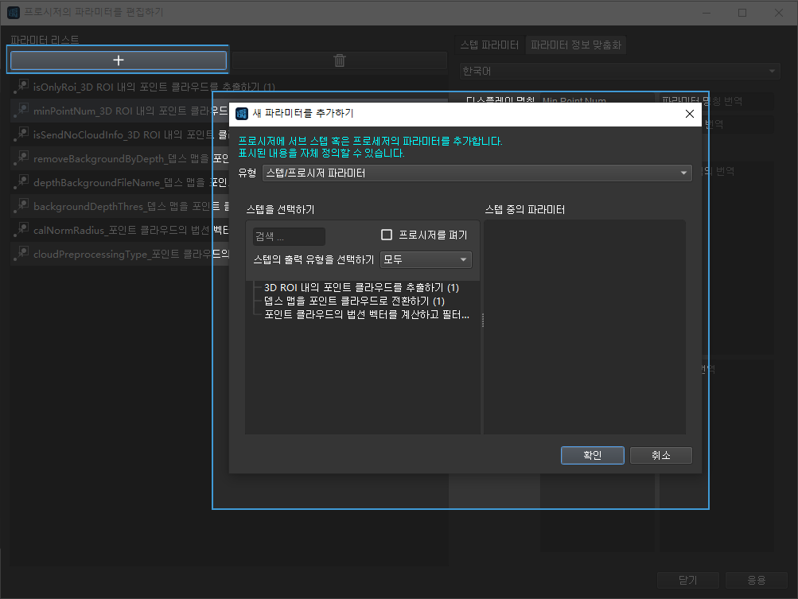Click app icon in 새 파라미터를 추가하기 title bar
798x599 pixels.
tap(242, 114)
